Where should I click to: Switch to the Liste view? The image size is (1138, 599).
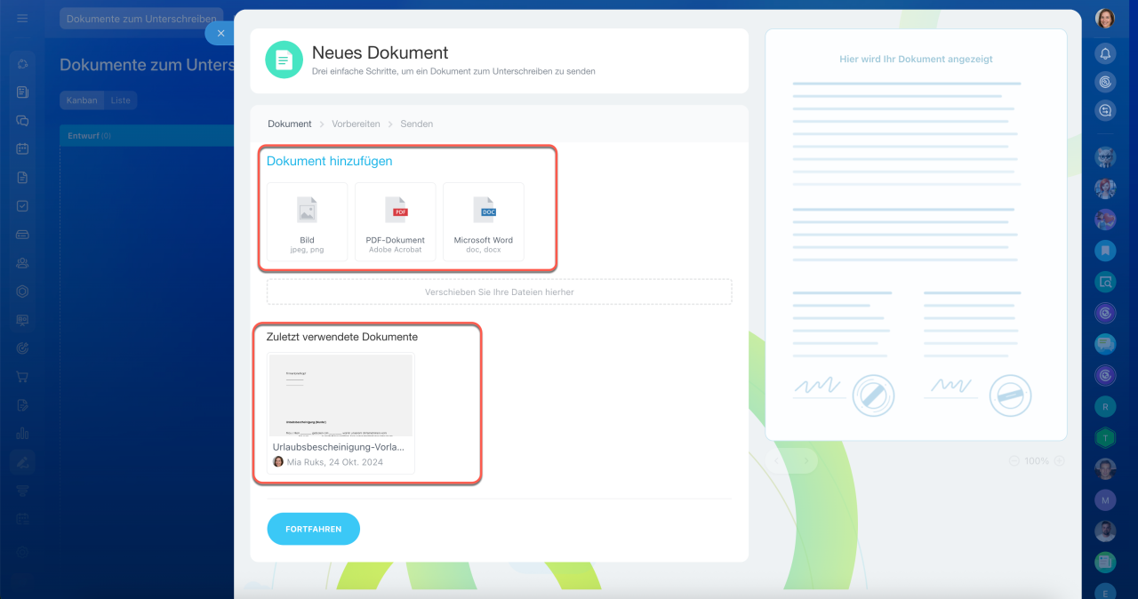click(121, 100)
